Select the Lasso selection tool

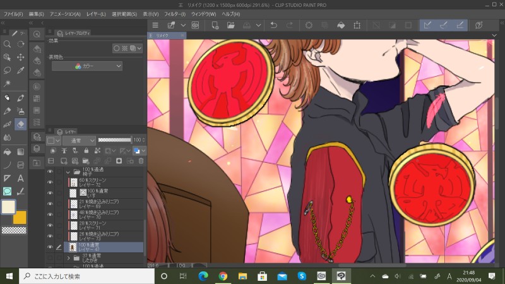7,70
